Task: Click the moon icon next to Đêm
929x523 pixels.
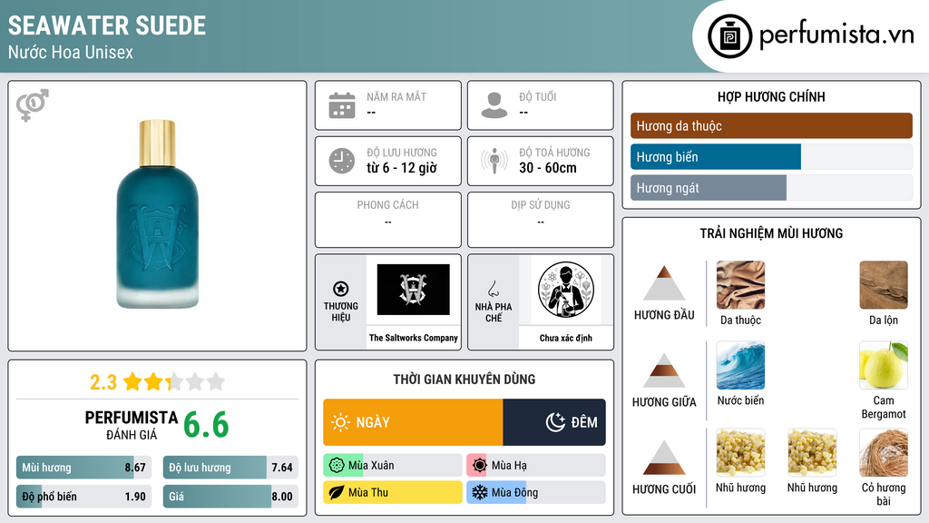Action: point(555,422)
